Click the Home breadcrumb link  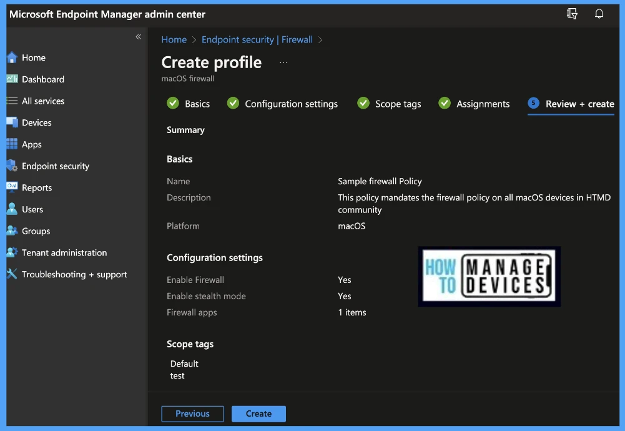174,39
